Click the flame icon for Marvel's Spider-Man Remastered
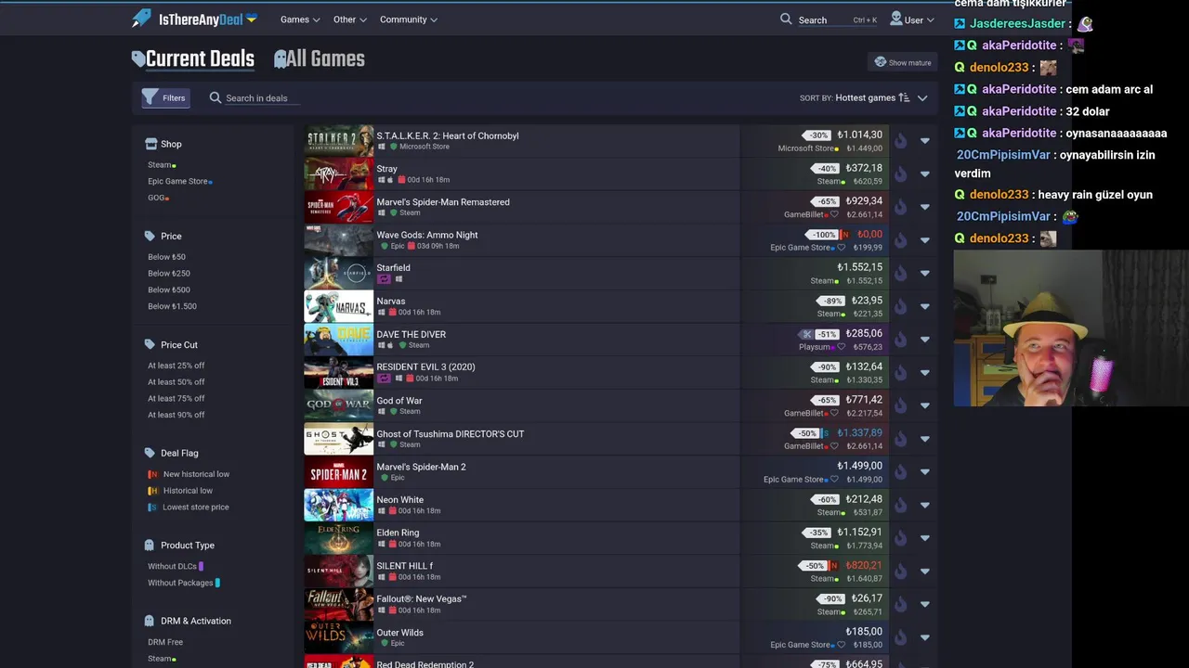 900,207
